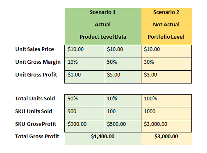Screen dimensions: 207x153
Task: Click the 50% unit gross margin cell
Action: coord(123,64)
